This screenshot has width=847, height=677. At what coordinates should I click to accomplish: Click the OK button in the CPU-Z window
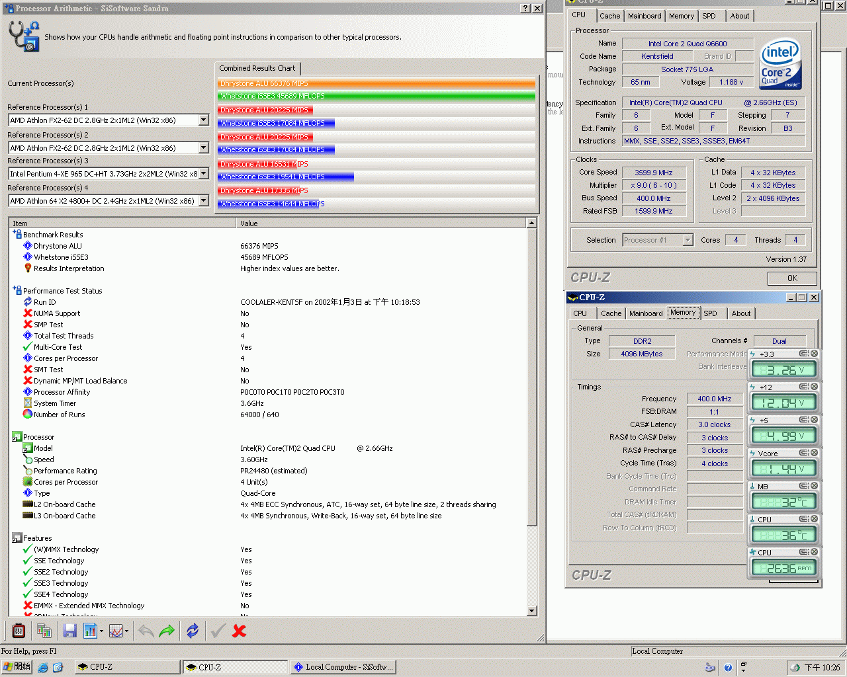(x=792, y=278)
